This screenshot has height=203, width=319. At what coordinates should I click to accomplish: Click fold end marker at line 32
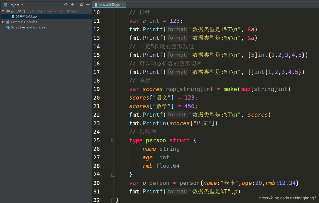tap(113, 200)
